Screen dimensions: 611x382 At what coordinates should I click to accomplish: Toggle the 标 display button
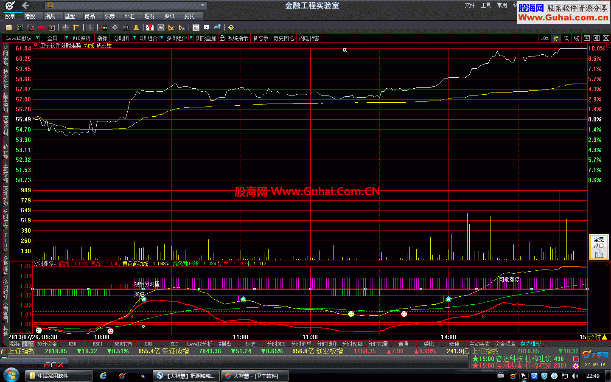[556, 38]
